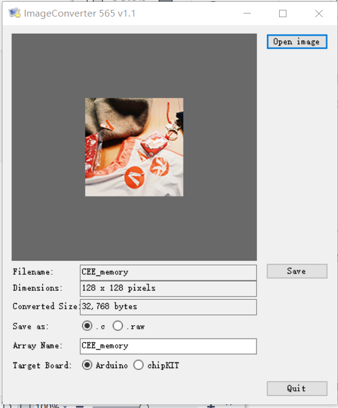338x408 pixels.
Task: Click into the Array Name text field
Action: [168, 346]
